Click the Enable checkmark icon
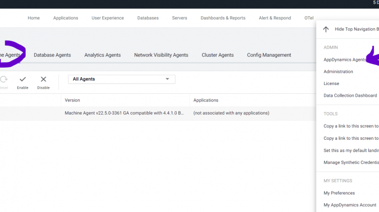 pyautogui.click(x=23, y=79)
